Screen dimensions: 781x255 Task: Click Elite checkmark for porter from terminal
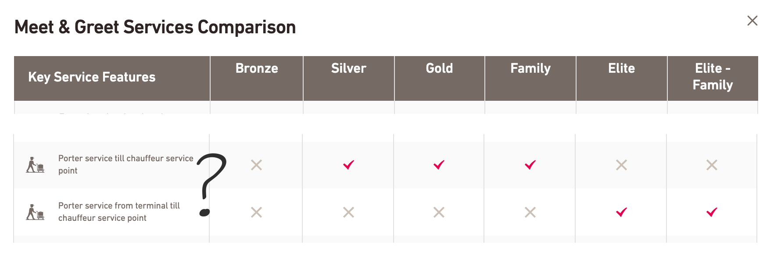click(x=621, y=212)
